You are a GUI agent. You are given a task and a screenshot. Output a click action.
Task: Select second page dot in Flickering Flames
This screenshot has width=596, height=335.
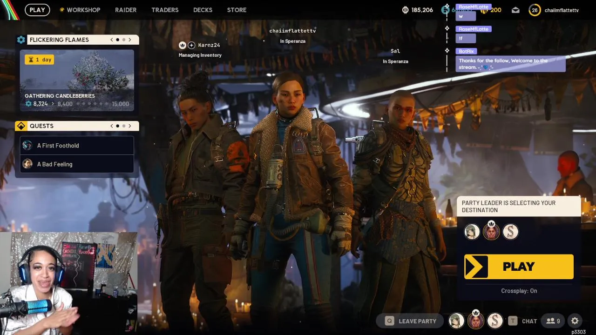click(124, 40)
